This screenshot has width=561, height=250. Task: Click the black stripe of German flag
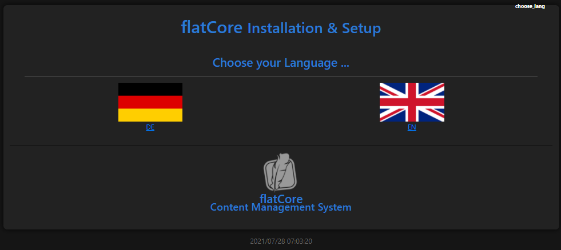[x=150, y=89]
